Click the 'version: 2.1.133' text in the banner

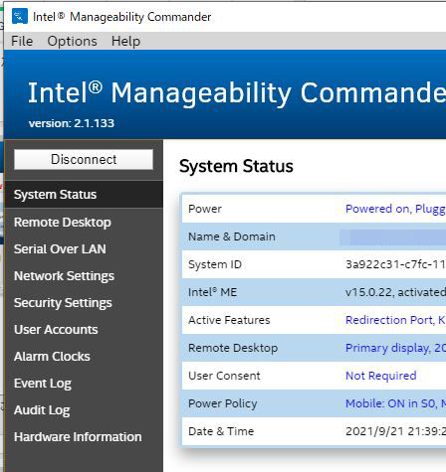point(72,123)
